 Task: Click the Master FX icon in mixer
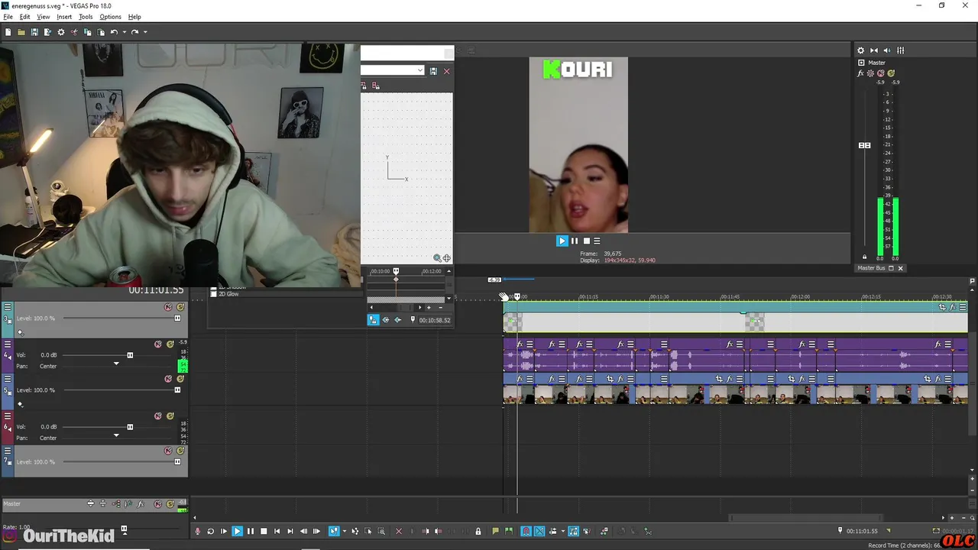[x=861, y=73]
